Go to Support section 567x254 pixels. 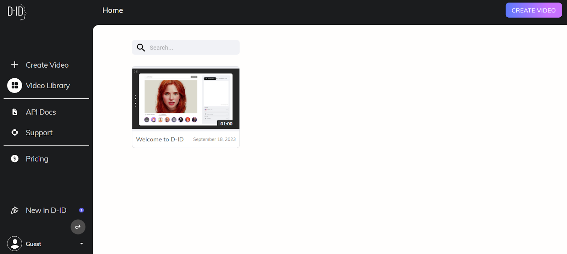pyautogui.click(x=39, y=132)
